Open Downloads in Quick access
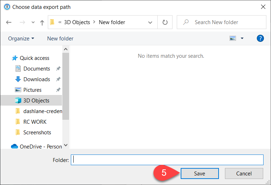271x185 pixels. pos(36,79)
